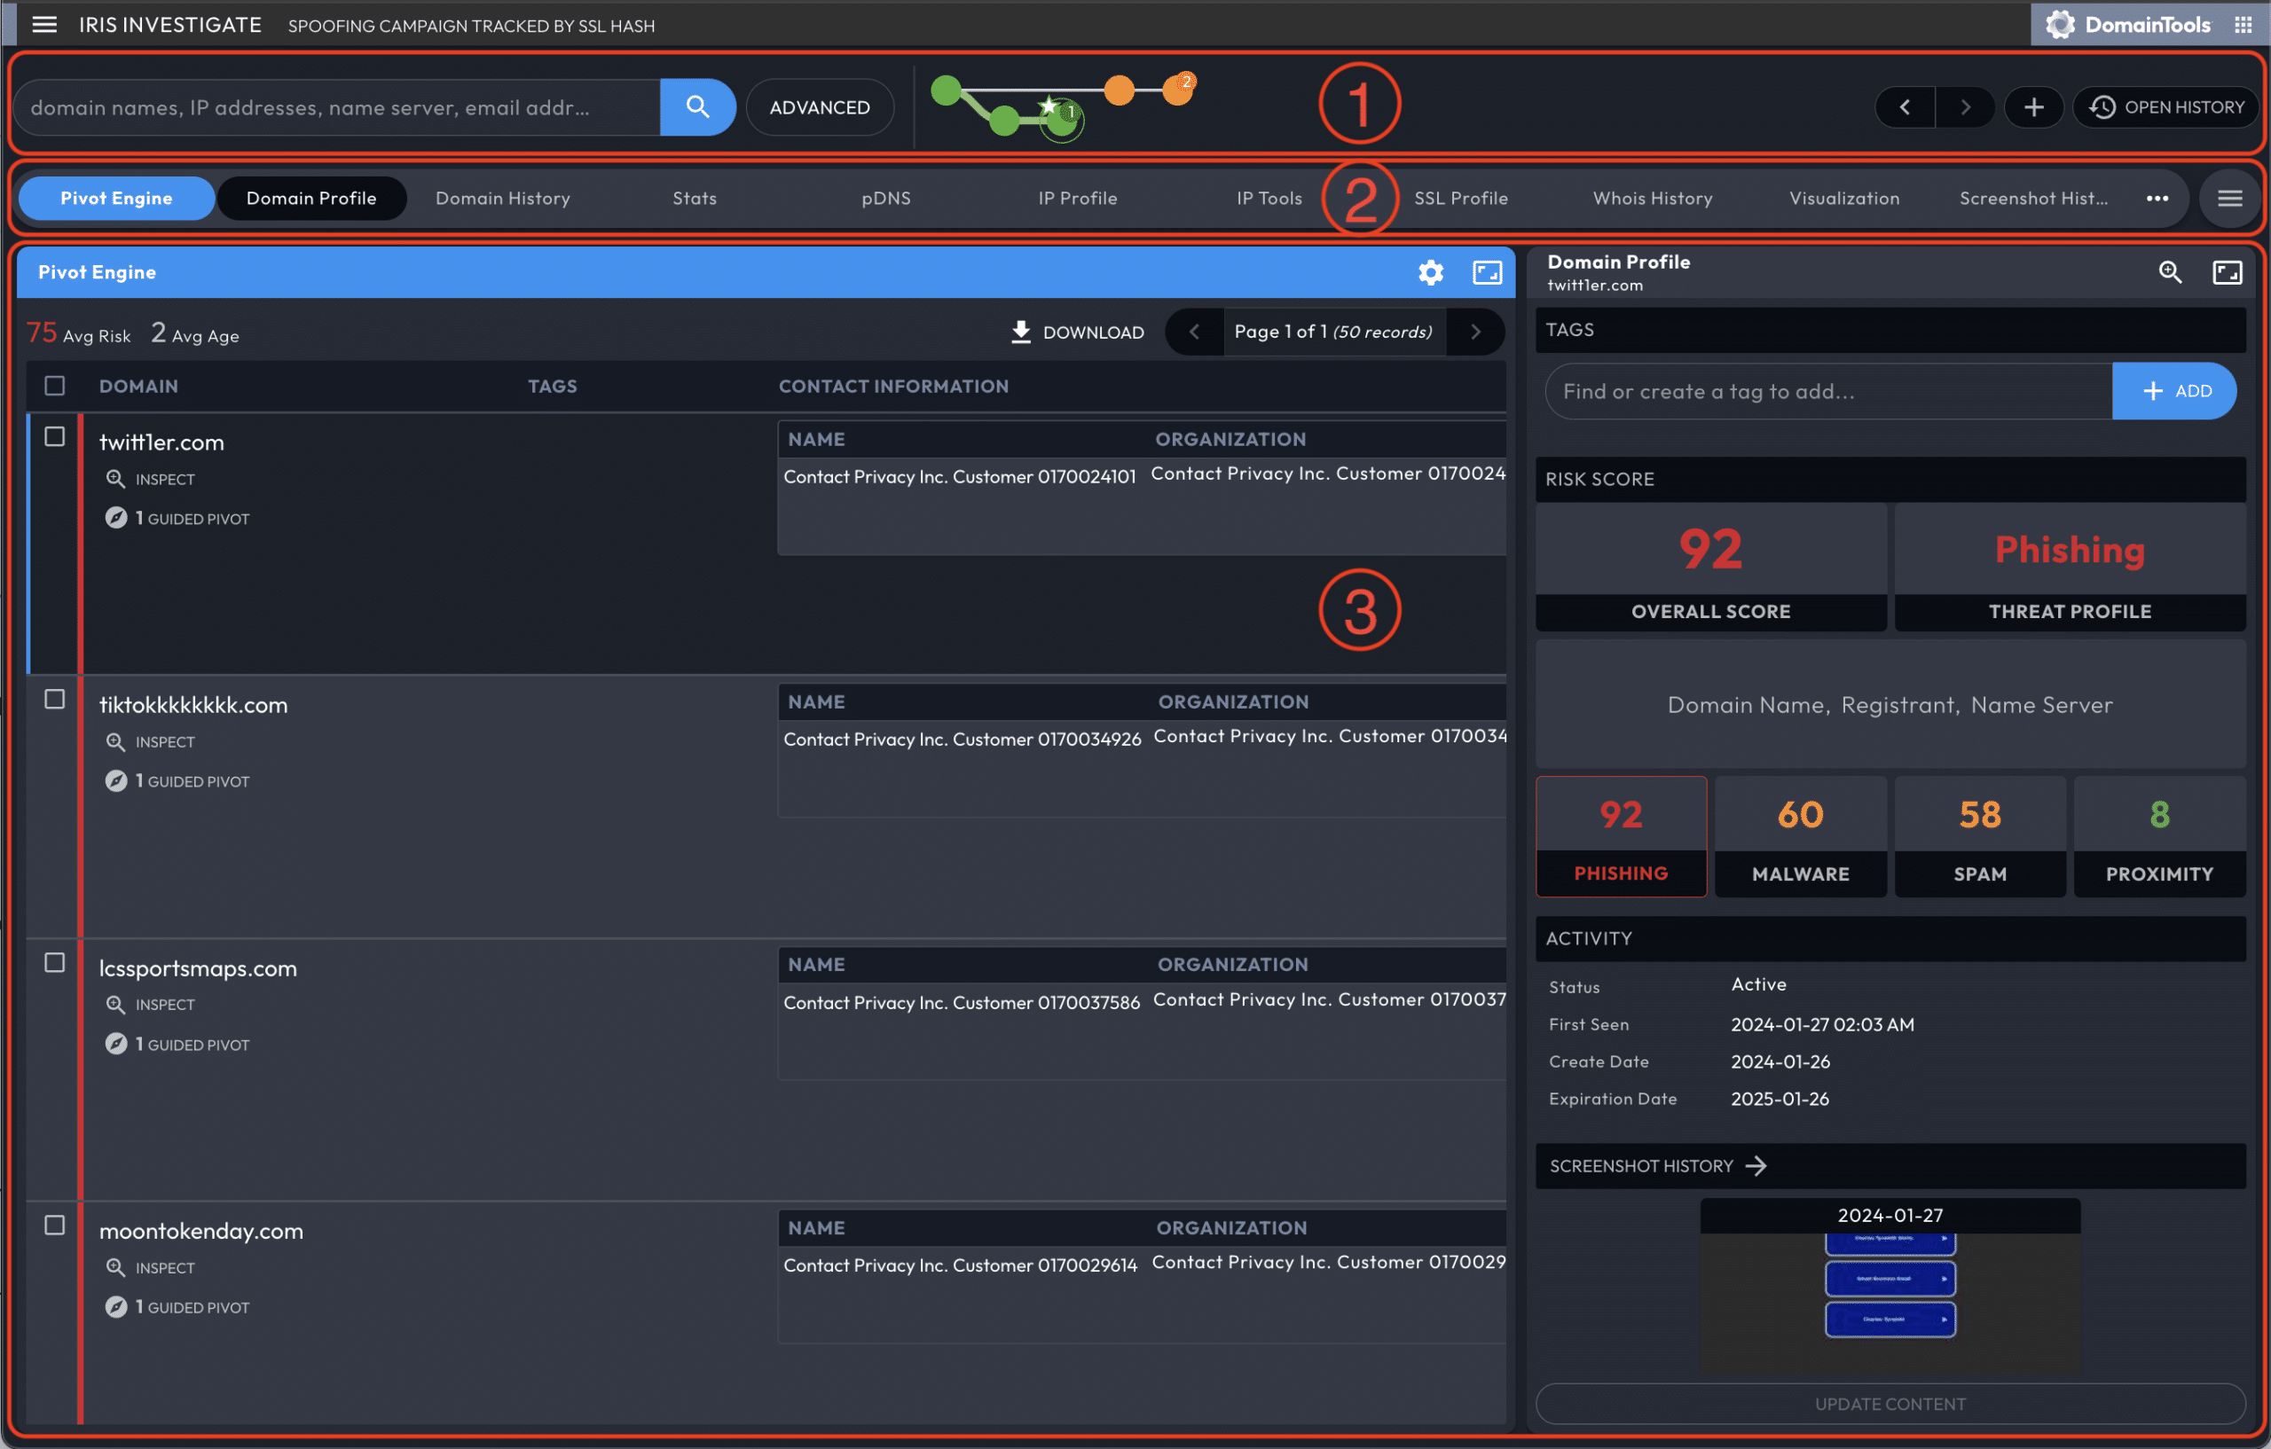Open Pivot Engine settings gear
This screenshot has width=2271, height=1449.
(1430, 272)
